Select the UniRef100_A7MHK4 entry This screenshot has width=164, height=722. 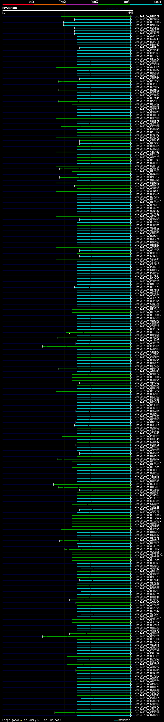point(147,414)
